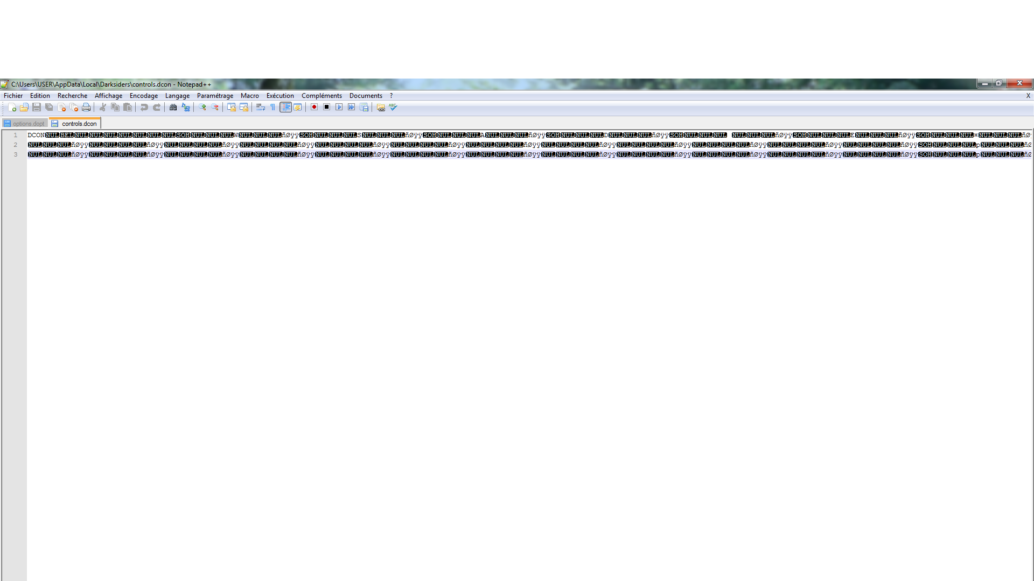Toggle the indent guide button
1034x581 pixels.
click(285, 108)
